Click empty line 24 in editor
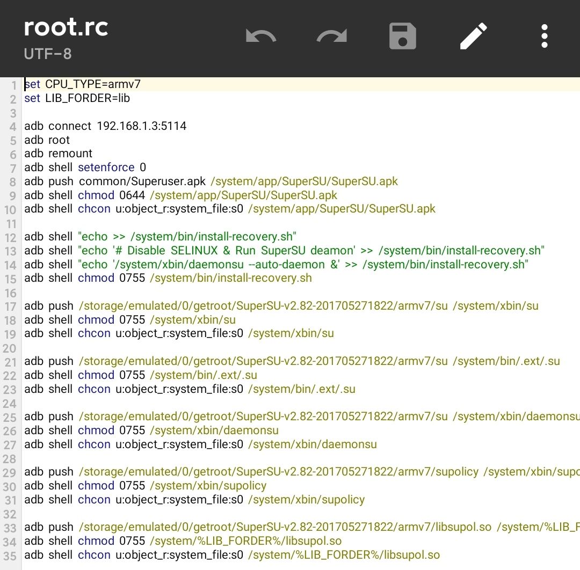The image size is (580, 570). [x=300, y=403]
